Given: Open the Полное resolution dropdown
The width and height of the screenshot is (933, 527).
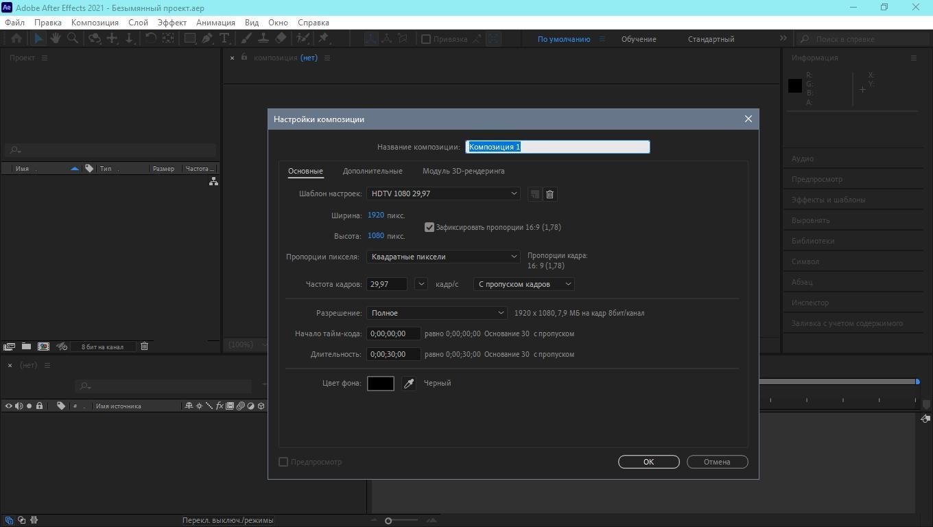Looking at the screenshot, I should pos(436,313).
